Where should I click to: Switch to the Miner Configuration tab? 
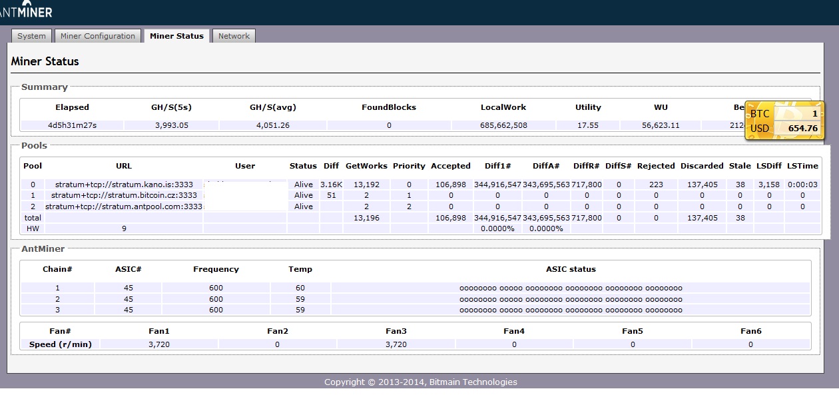pyautogui.click(x=97, y=36)
